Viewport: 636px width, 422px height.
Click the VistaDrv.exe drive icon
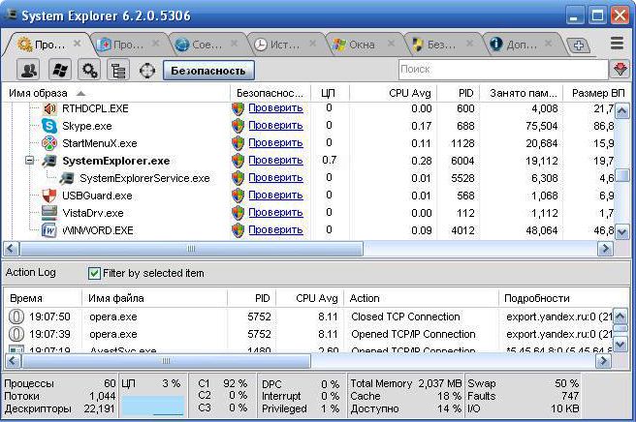pos(49,213)
